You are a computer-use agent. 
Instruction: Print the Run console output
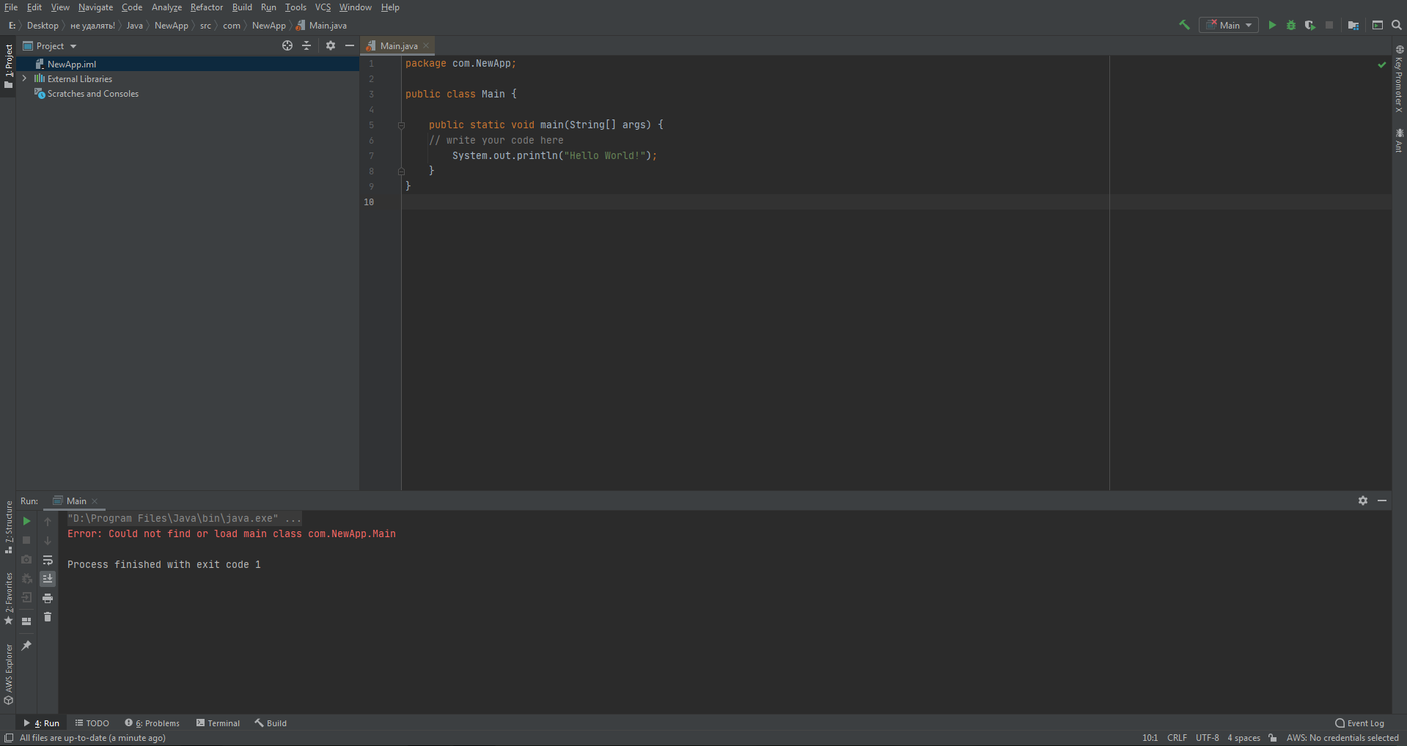click(x=48, y=598)
